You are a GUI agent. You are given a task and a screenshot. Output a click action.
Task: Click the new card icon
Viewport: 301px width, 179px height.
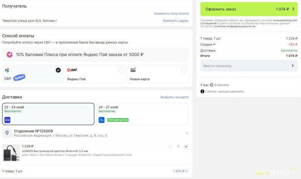[133, 70]
